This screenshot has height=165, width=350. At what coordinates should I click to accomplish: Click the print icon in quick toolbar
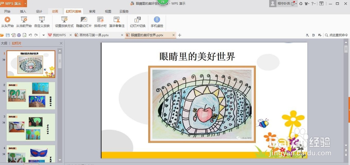pos(19,35)
